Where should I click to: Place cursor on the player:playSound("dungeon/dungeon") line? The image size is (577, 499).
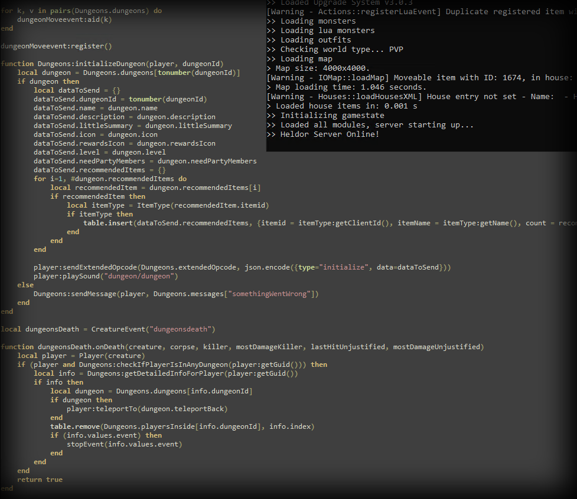(106, 276)
